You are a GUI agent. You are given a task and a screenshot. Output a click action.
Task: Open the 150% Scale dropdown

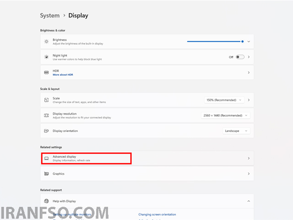224,100
